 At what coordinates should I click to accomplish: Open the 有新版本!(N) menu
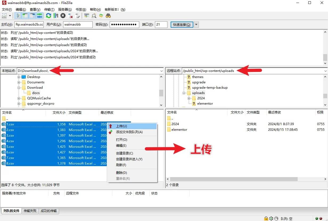coord(115,9)
